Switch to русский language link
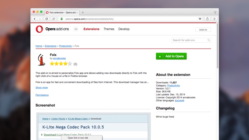The height and width of the screenshot is (140, 249). [x=180, y=100]
